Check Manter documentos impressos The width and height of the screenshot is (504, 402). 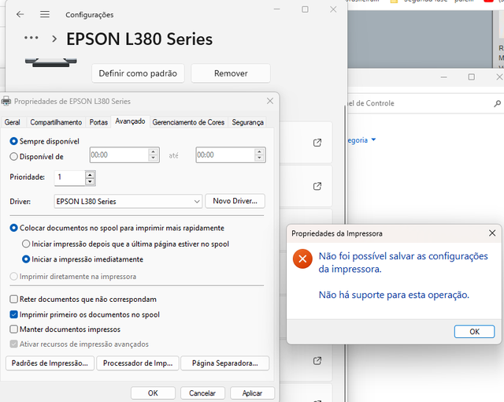(14, 329)
